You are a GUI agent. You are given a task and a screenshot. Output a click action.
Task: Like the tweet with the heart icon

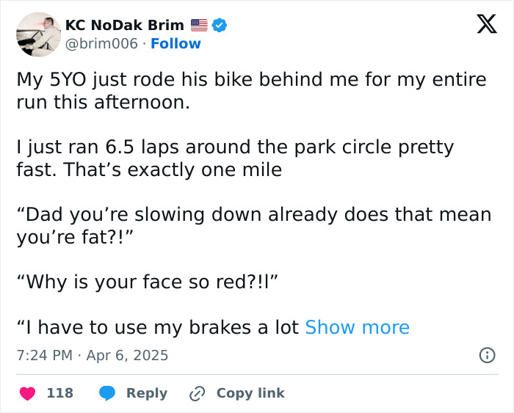(x=27, y=393)
